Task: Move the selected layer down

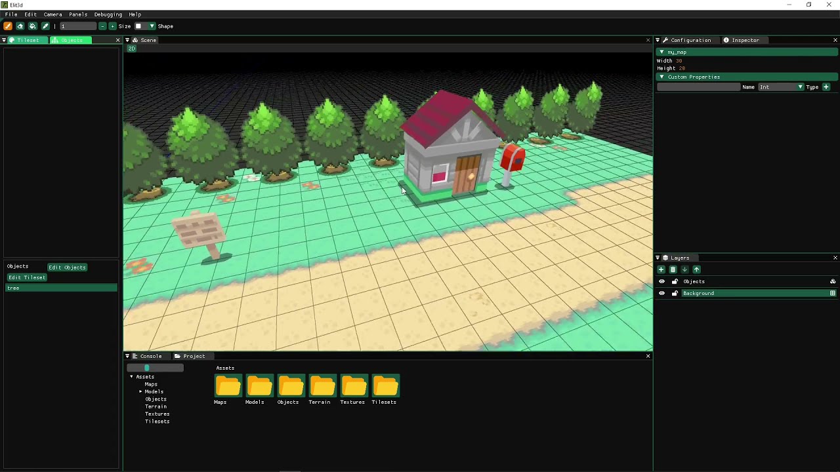Action: (x=685, y=269)
